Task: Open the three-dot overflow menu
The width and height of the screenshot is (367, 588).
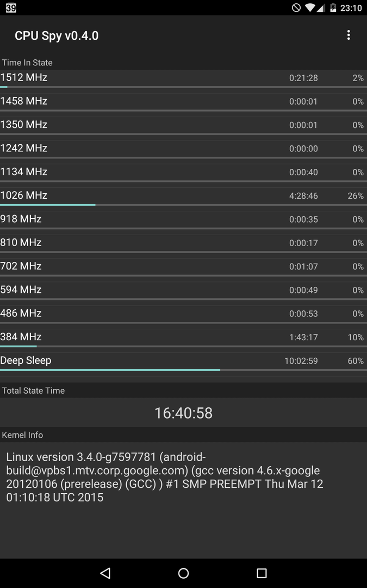Action: 349,35
